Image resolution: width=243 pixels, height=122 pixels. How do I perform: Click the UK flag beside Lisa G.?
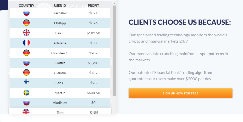26,33
